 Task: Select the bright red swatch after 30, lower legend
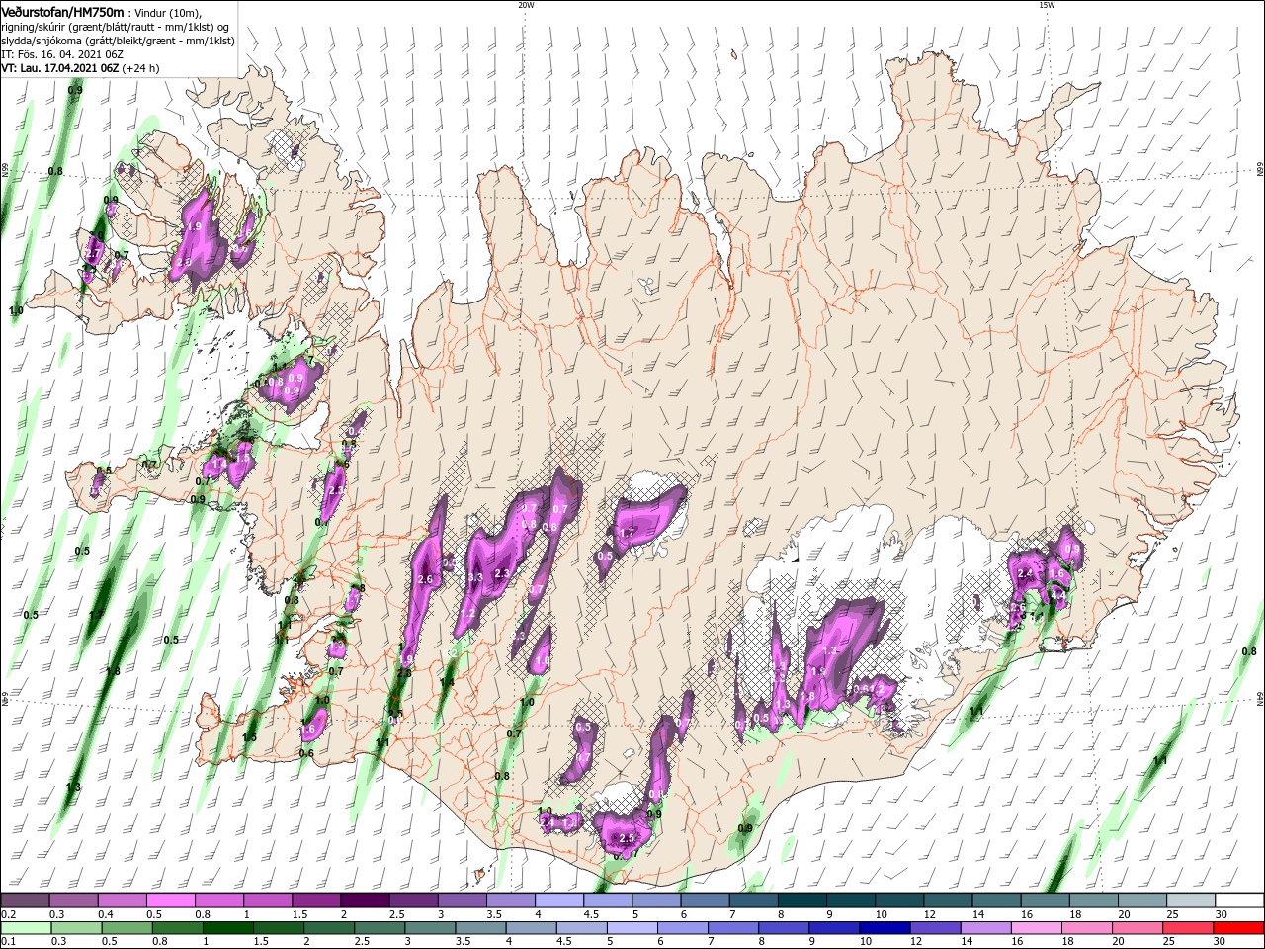point(1240,927)
